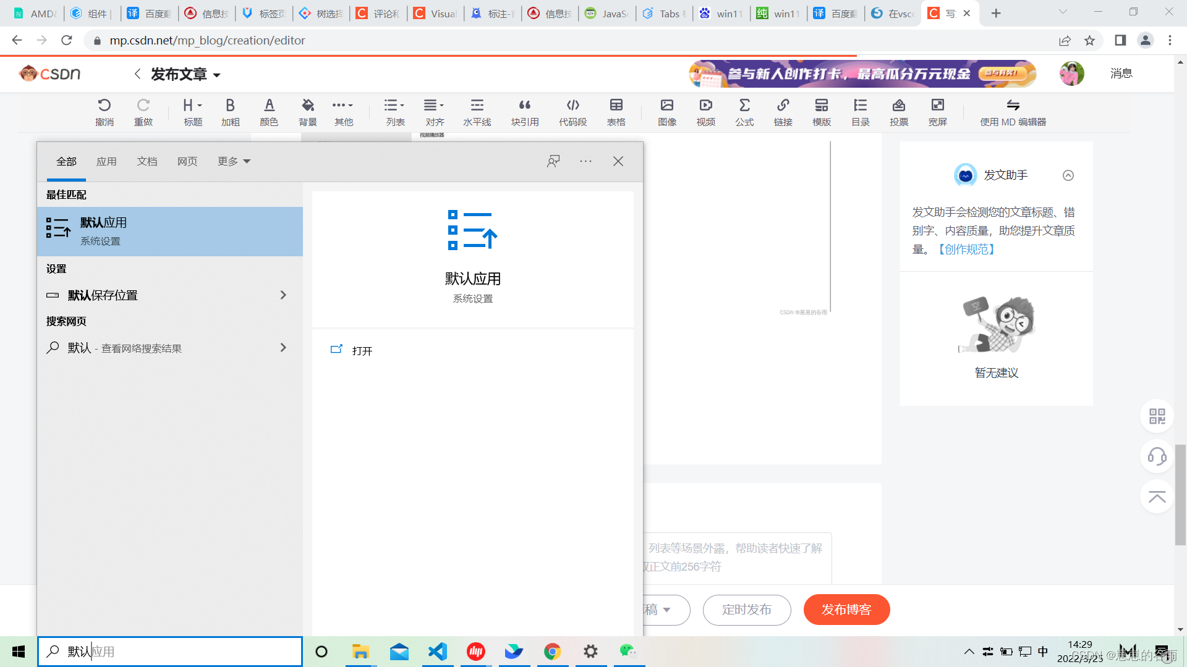The image size is (1187, 667).
Task: Open the 更多 dropdown in search panel
Action: [x=234, y=161]
